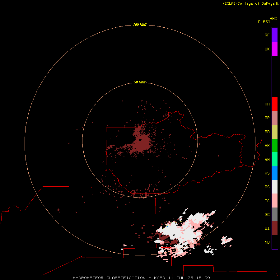
Task: Click the RF legend label
Action: coord(267,35)
